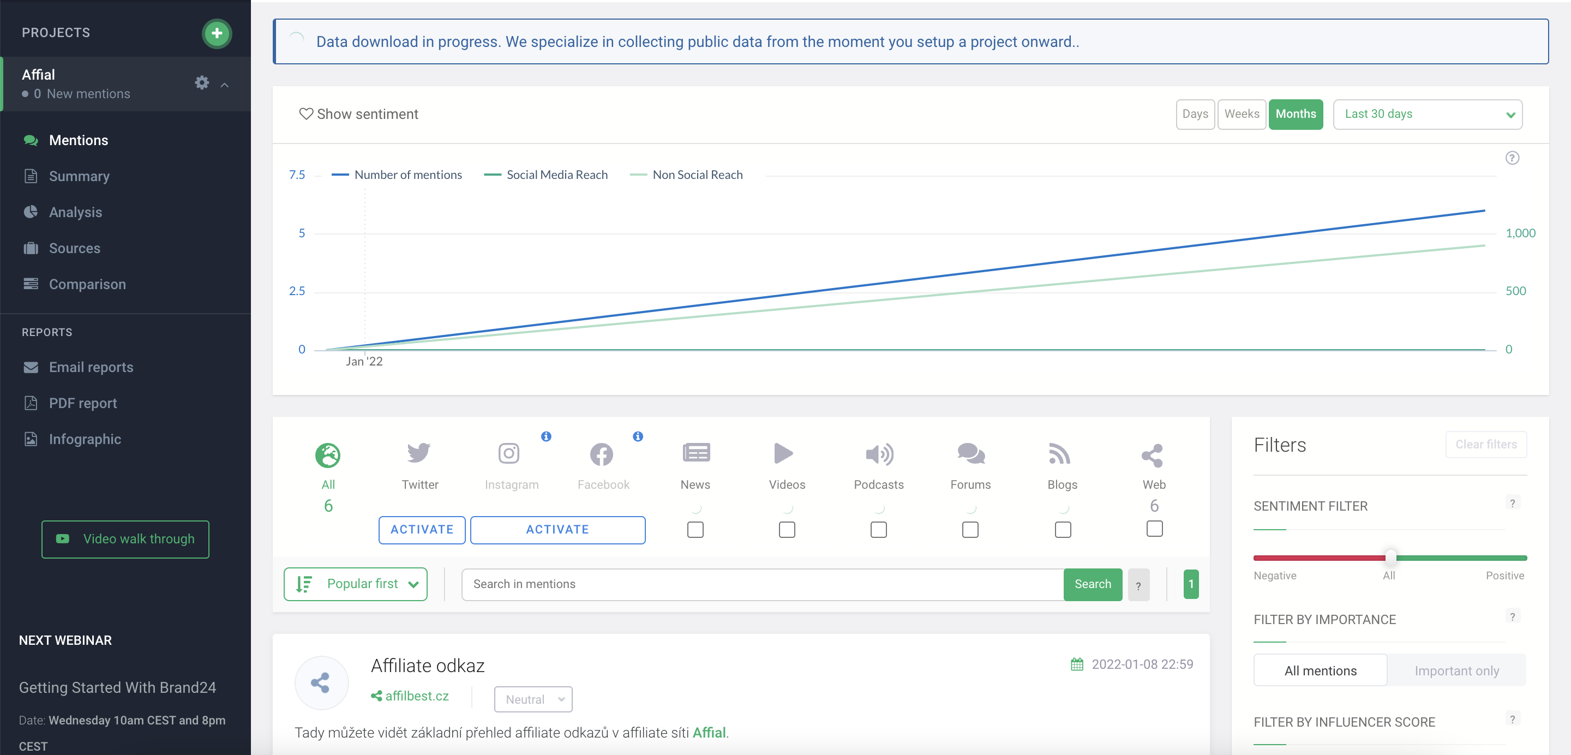Switch chart grouping to Days

click(1195, 114)
